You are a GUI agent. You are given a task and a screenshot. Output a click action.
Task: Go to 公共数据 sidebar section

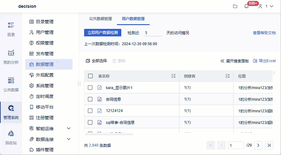coord(11,84)
